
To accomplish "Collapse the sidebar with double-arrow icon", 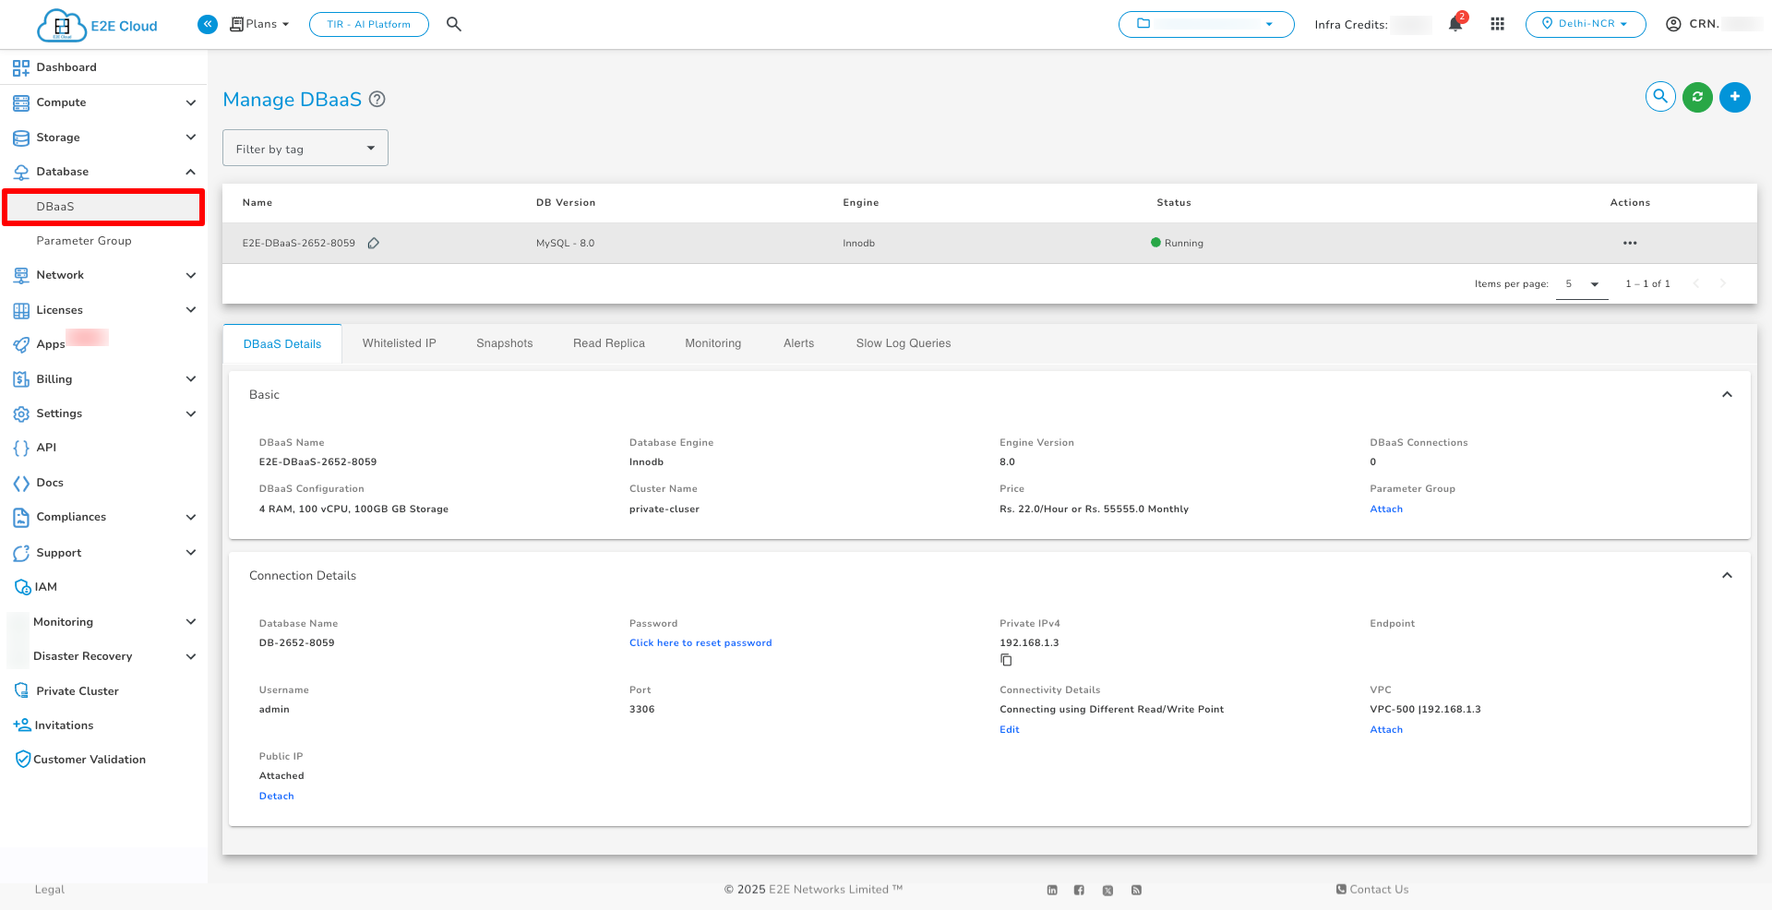I will coord(208,24).
